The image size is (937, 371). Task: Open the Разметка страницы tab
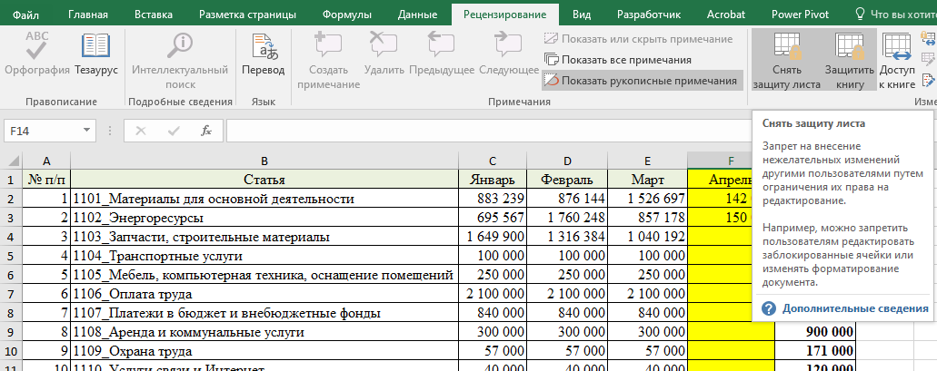point(247,15)
